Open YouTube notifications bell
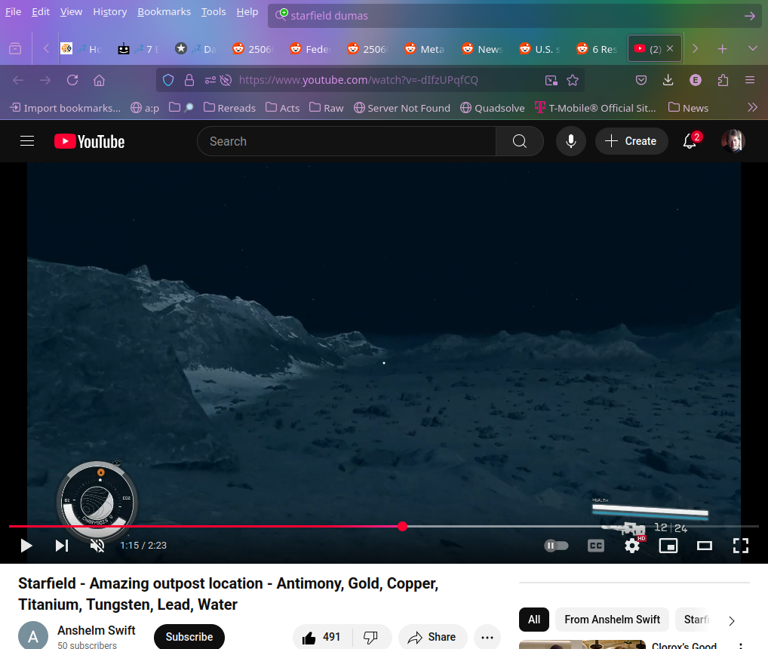This screenshot has height=649, width=768. coord(690,141)
